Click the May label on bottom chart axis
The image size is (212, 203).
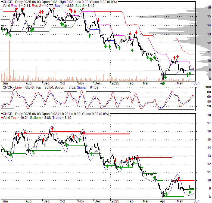point(180,201)
